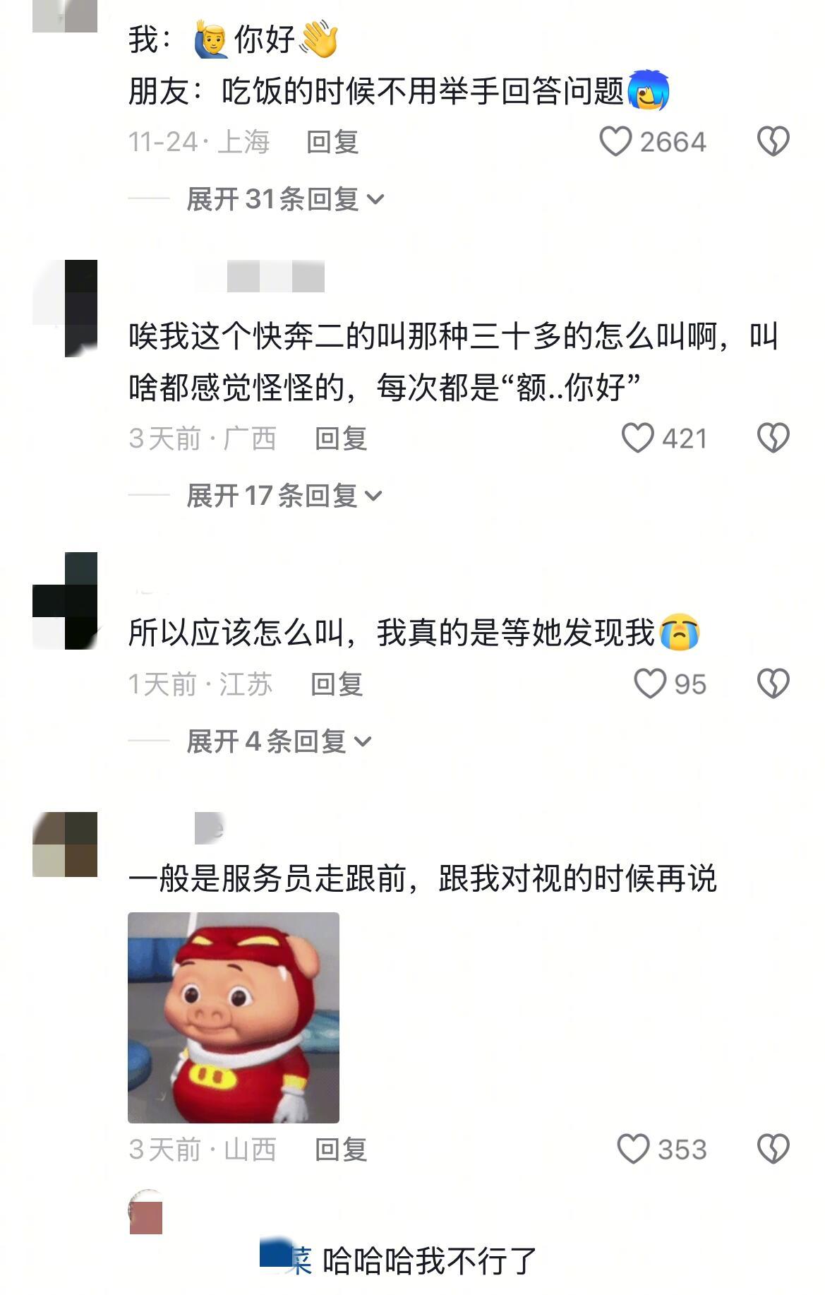Reply to the 上海 comment
Image resolution: width=825 pixels, height=1295 pixels.
coord(333,142)
